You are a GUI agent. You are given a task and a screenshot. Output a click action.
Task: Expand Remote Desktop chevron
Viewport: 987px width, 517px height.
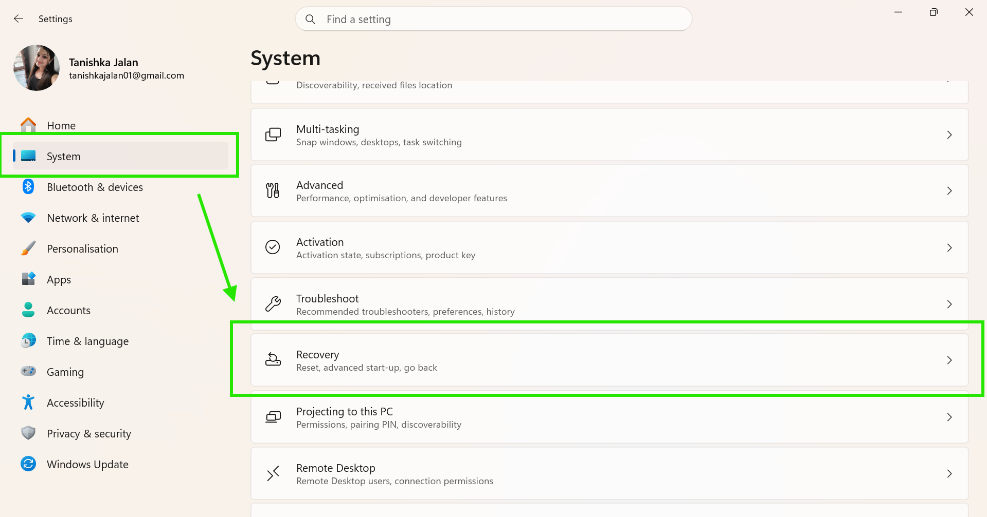coord(949,473)
